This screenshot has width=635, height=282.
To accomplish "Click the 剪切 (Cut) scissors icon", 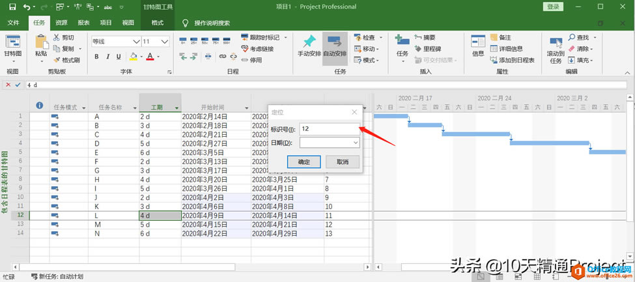I will pyautogui.click(x=58, y=38).
